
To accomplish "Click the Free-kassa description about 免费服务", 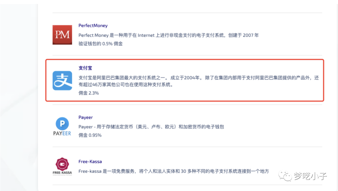I will click(174, 171).
